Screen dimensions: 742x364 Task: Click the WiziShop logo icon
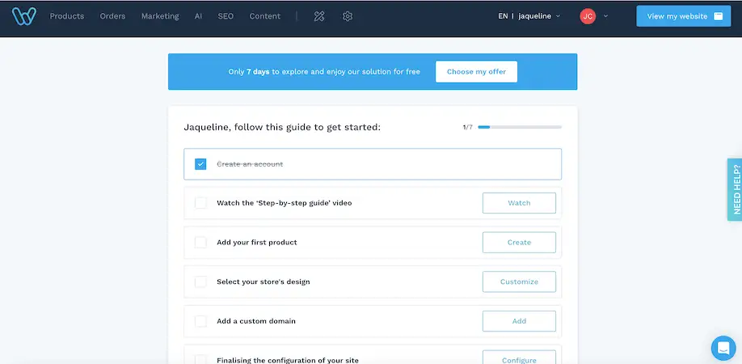(x=25, y=16)
